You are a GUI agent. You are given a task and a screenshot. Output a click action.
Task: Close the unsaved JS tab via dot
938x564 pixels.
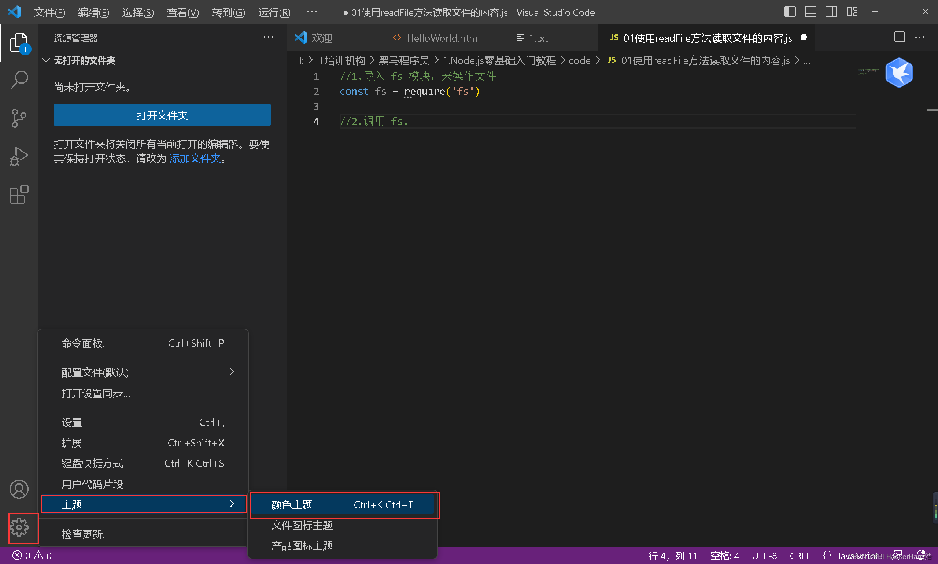(x=804, y=37)
